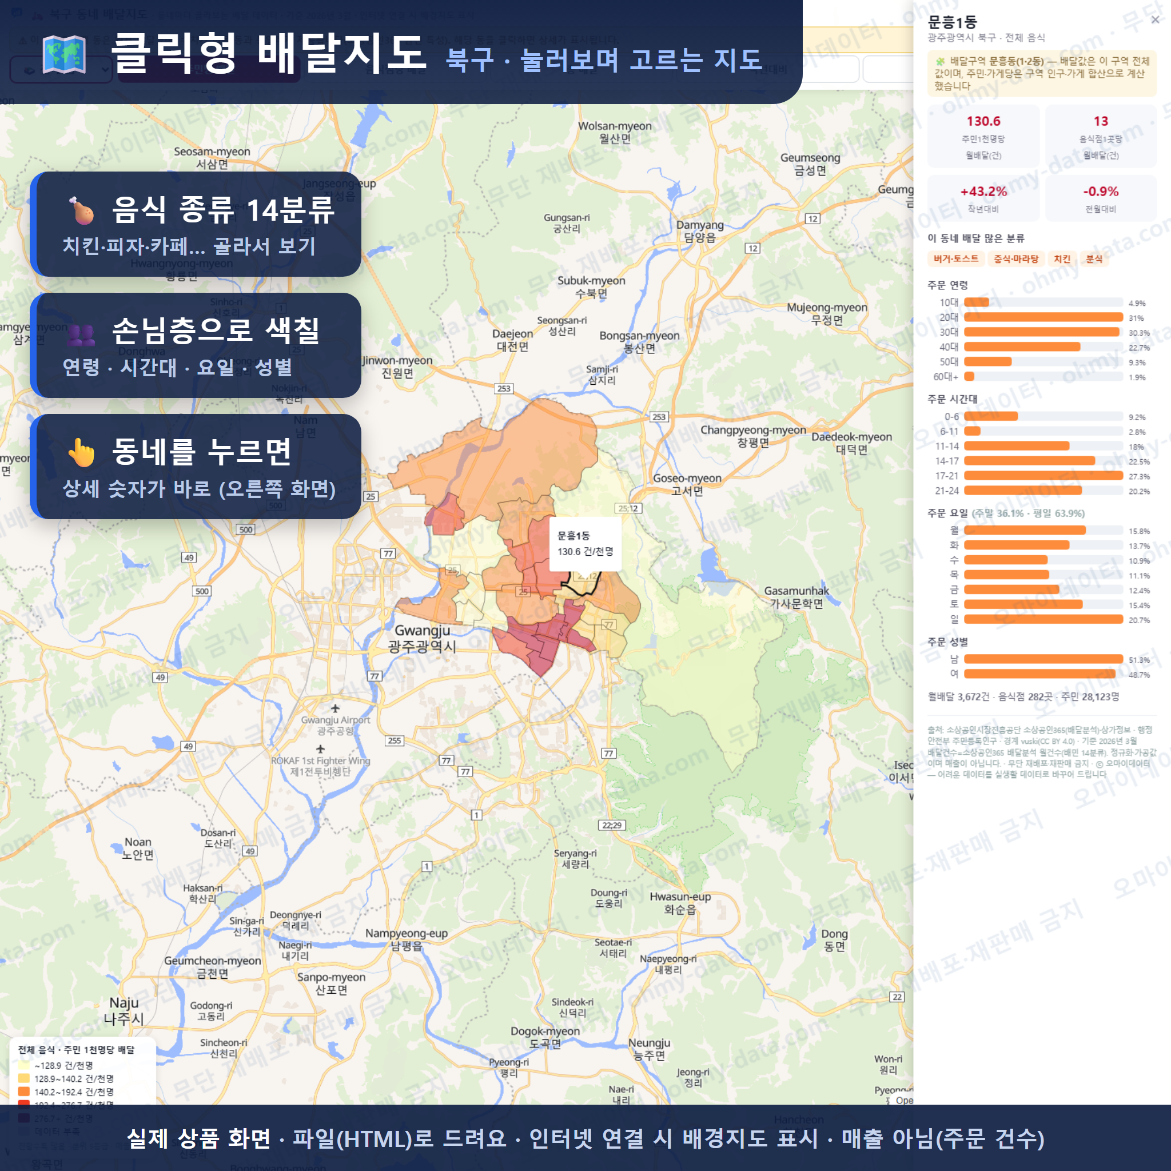This screenshot has width=1171, height=1171.
Task: Click the 남 gender bar at 51.3%
Action: [1043, 659]
